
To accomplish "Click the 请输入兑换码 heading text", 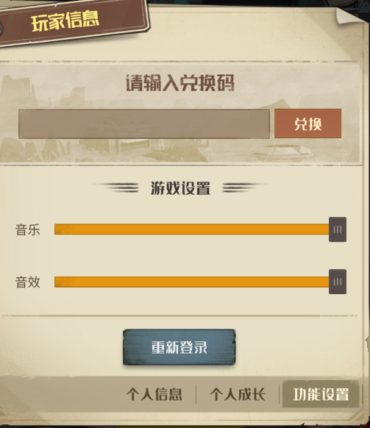I will 180,82.
